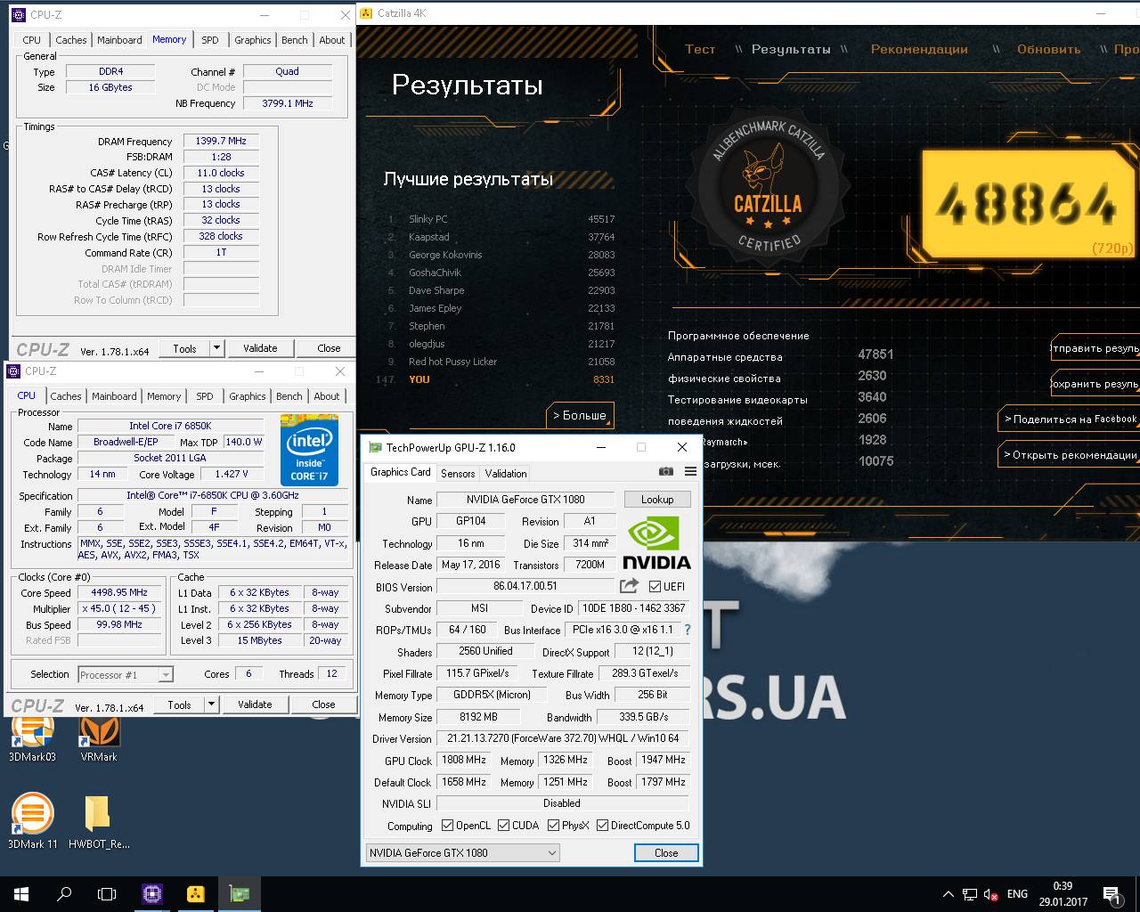Screen dimensions: 1140x912
Task: Click the Intel Core i7 logo in CPU-Z
Action: coord(309,449)
